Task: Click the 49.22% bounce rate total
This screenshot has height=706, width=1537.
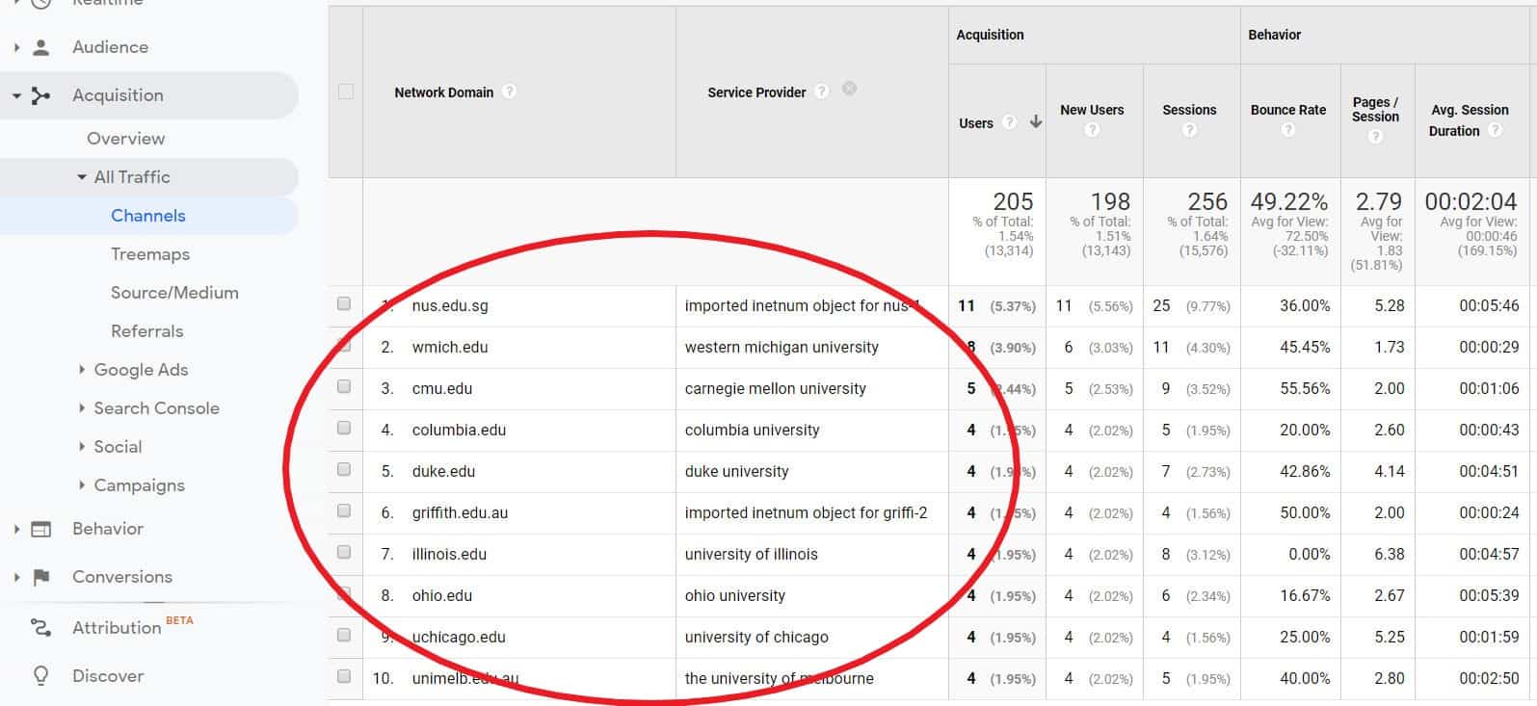Action: (x=1289, y=201)
